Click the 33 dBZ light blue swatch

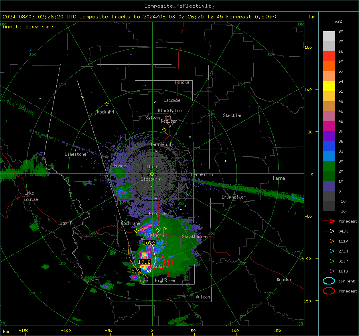[x=329, y=156]
